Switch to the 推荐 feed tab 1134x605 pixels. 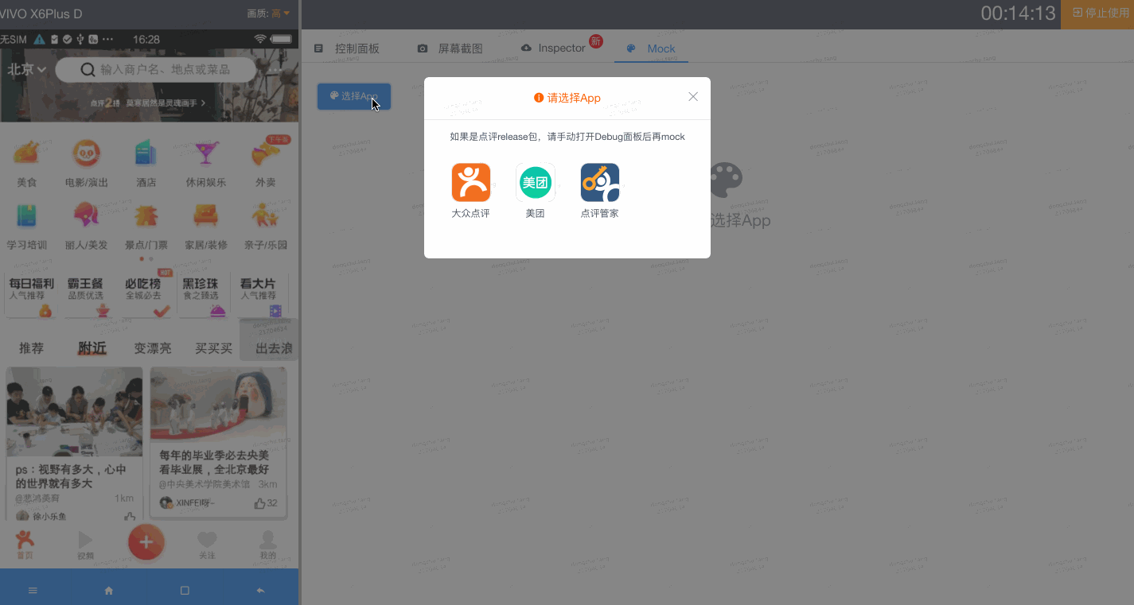(x=32, y=348)
